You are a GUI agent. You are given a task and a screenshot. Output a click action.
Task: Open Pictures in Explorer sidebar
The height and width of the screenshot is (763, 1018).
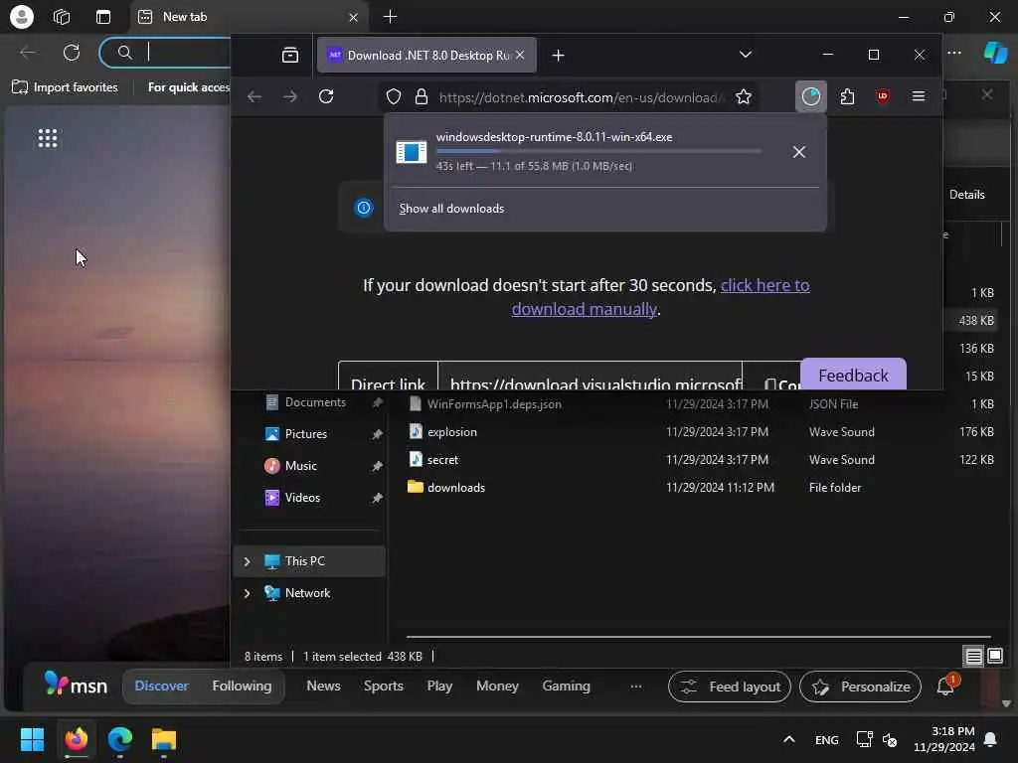coord(305,434)
